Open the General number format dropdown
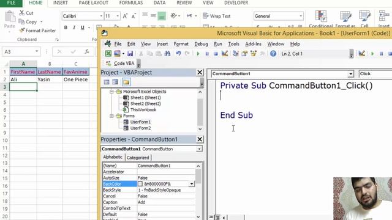Viewport: 392px width, 220px height. pyautogui.click(x=301, y=16)
